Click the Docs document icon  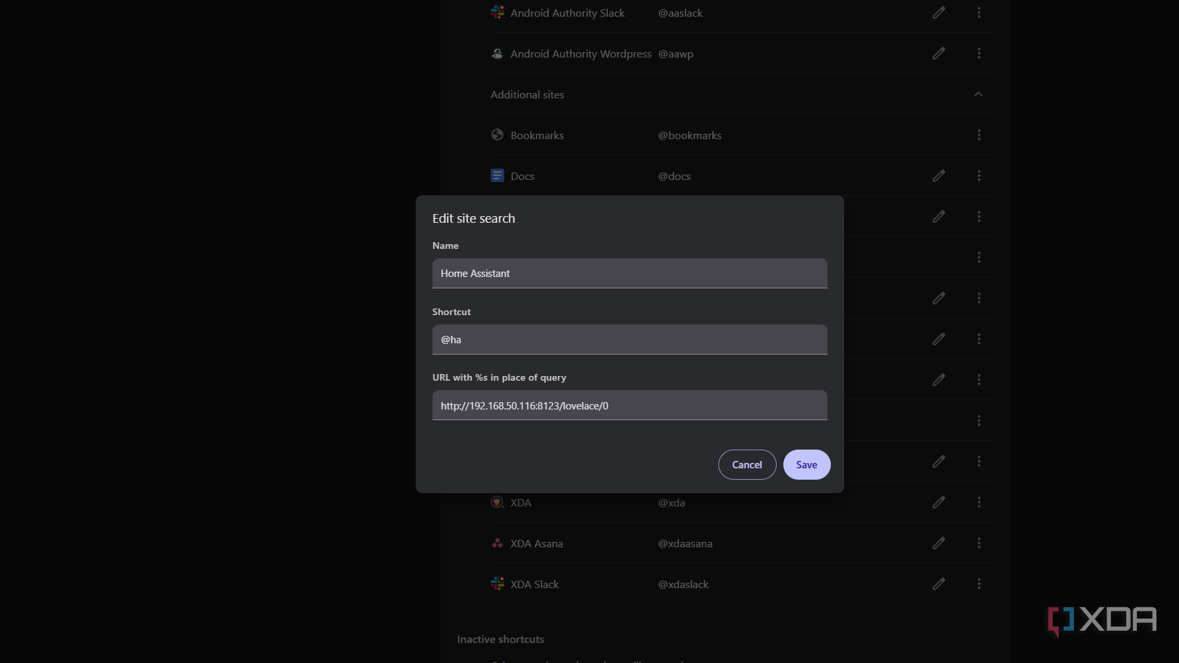497,175
